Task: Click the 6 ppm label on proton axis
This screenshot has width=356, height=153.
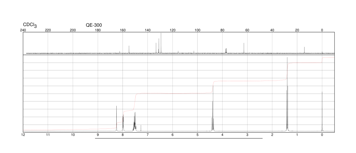Action: point(172,135)
